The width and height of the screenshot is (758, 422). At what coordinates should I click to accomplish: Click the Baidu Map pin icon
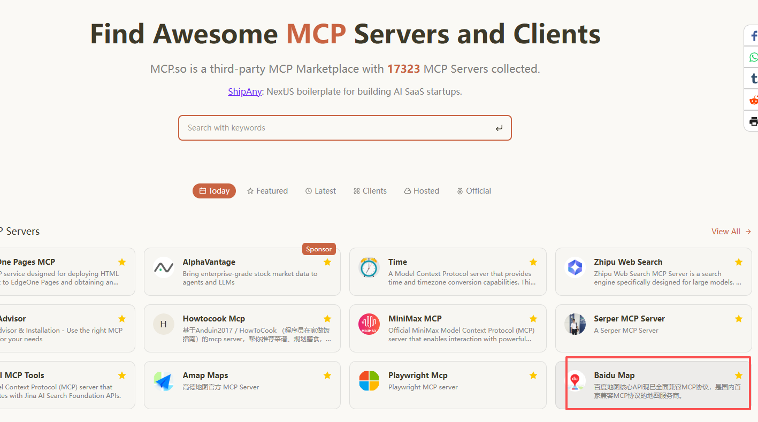pyautogui.click(x=575, y=381)
